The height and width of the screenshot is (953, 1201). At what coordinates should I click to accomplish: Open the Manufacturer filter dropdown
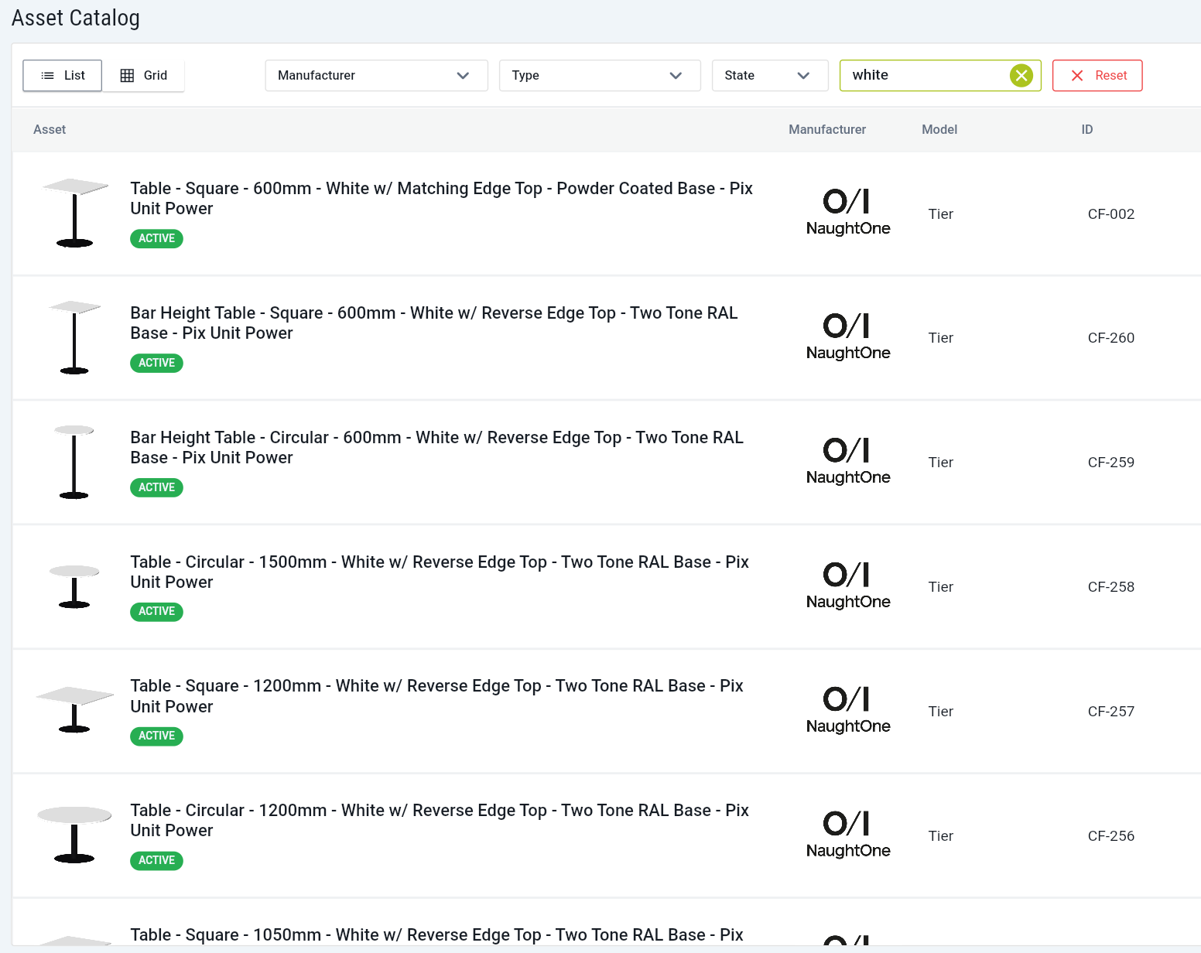tap(376, 75)
